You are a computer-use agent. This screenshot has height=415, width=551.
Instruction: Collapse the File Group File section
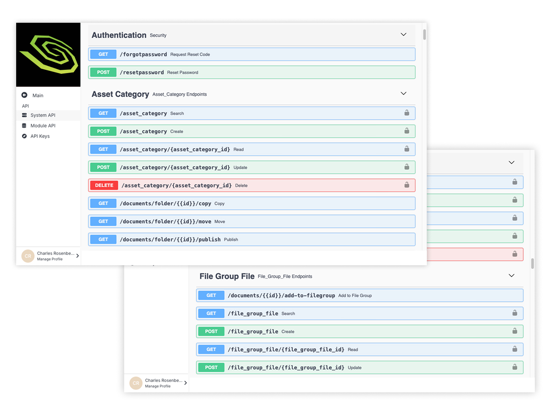pyautogui.click(x=511, y=276)
